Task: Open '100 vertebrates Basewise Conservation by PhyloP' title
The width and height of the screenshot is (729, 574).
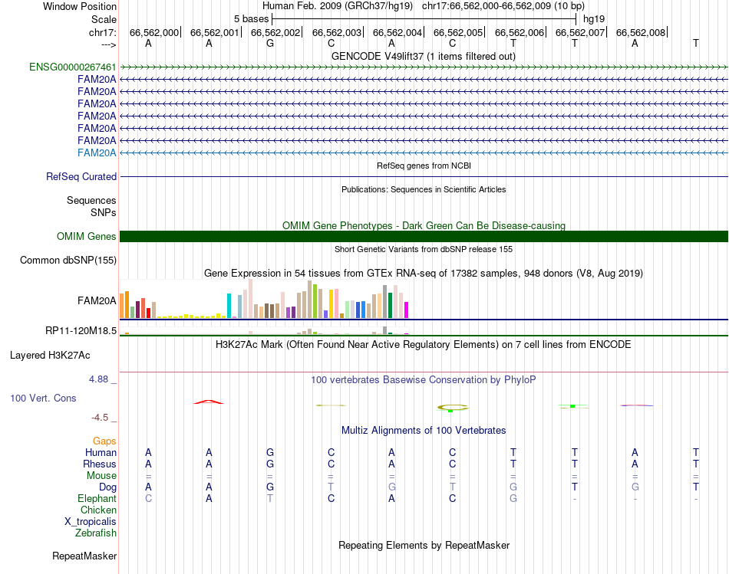Action: click(x=424, y=380)
